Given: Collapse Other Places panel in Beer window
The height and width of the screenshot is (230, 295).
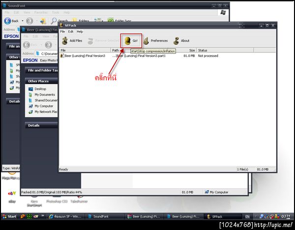Looking at the screenshot, I should (41, 81).
